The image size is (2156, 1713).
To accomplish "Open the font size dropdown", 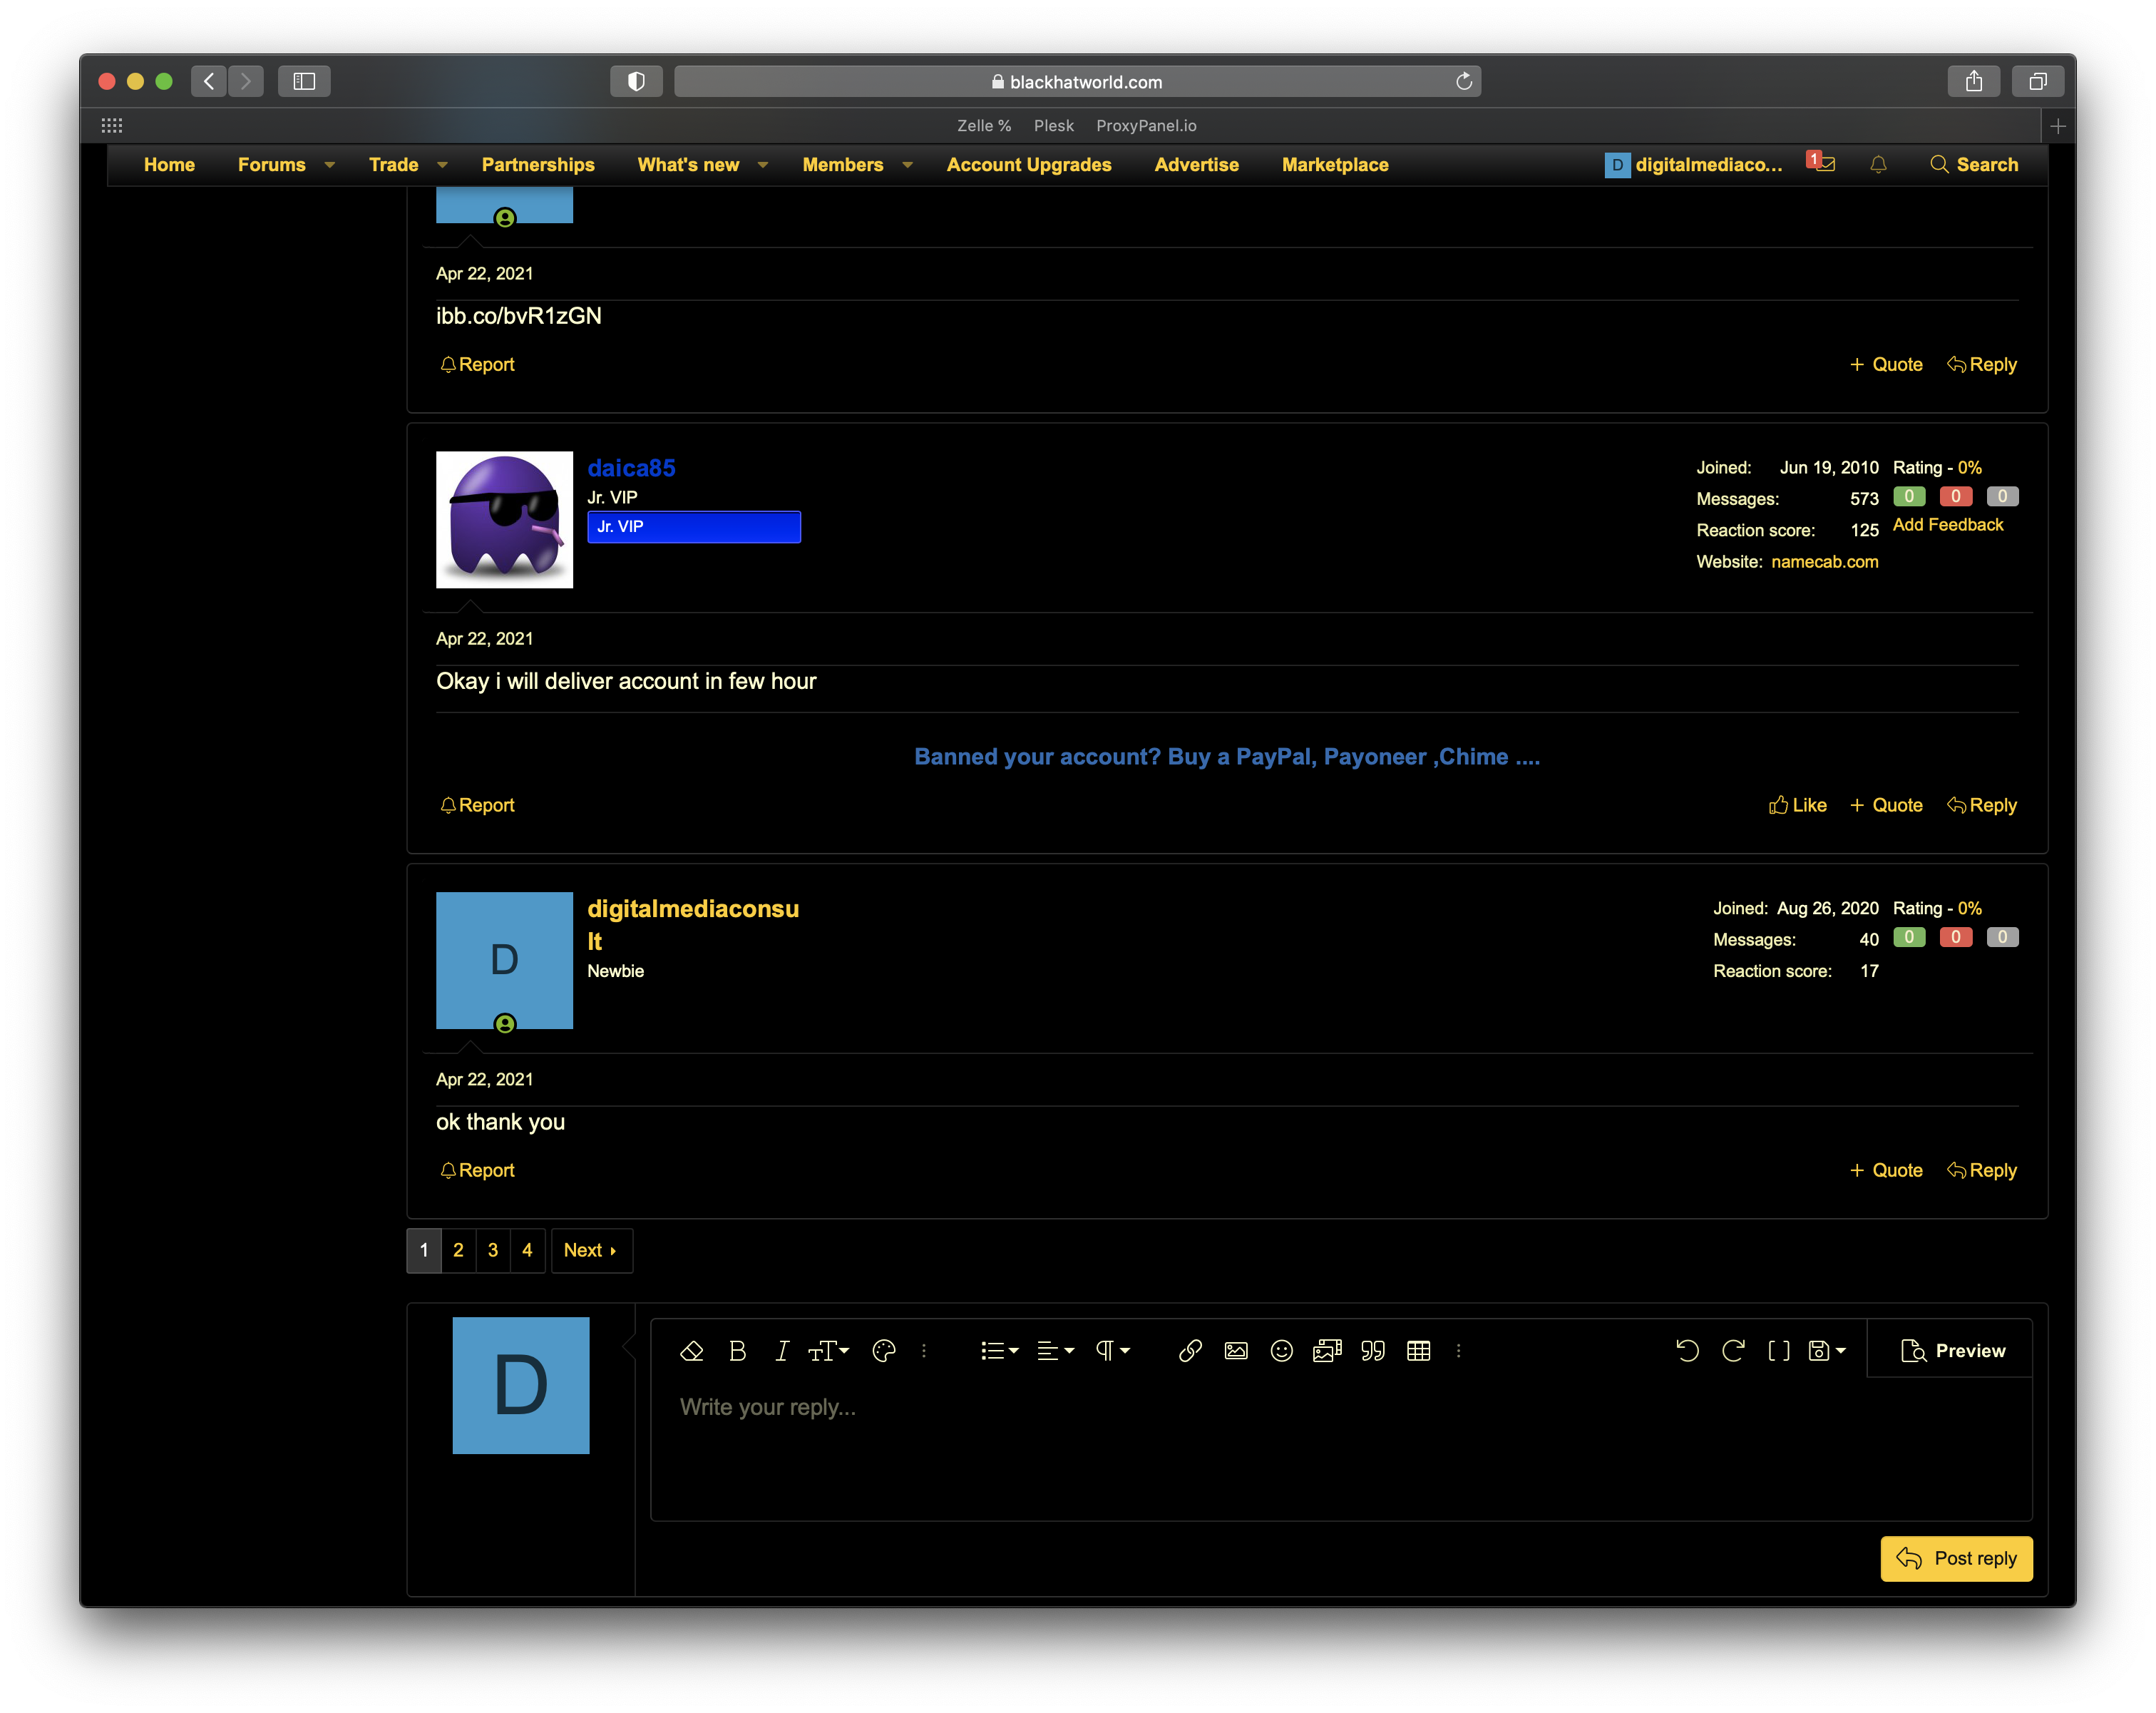I will [x=828, y=1351].
